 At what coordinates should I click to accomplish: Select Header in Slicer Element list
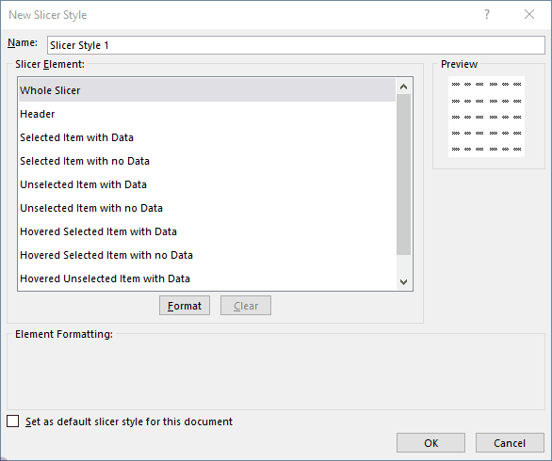tap(207, 114)
